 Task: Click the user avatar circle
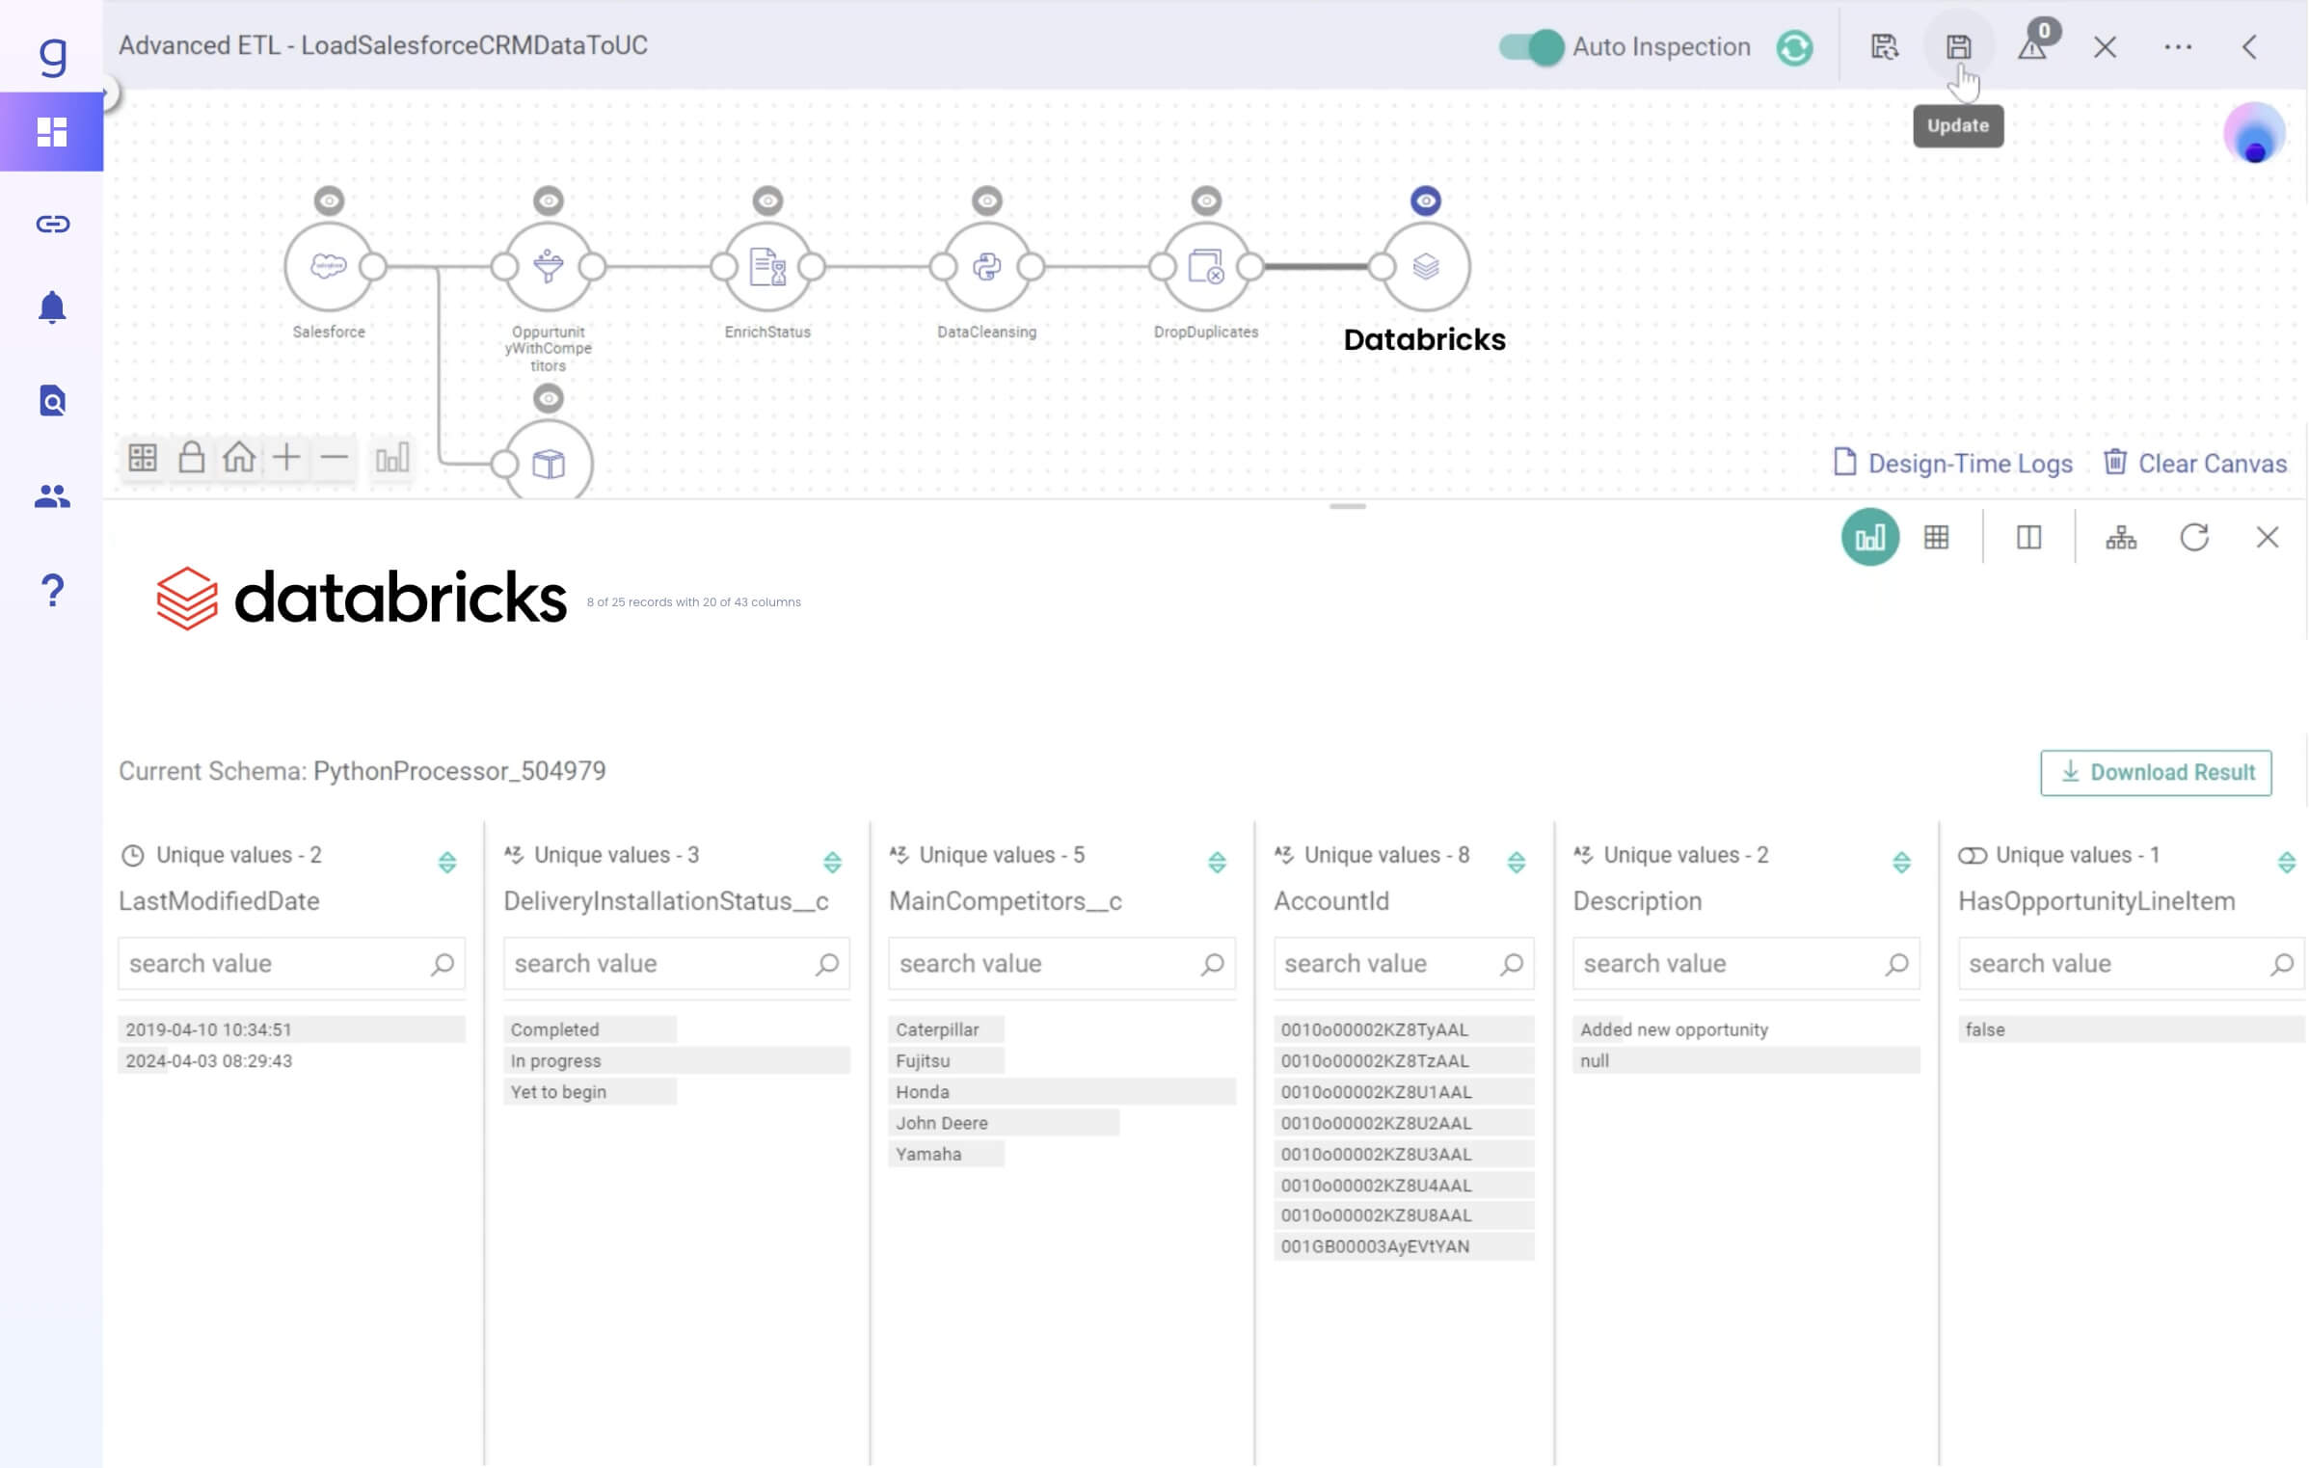2254,134
